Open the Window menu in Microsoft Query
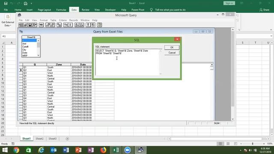This screenshot has height=154, width=274. click(85, 20)
